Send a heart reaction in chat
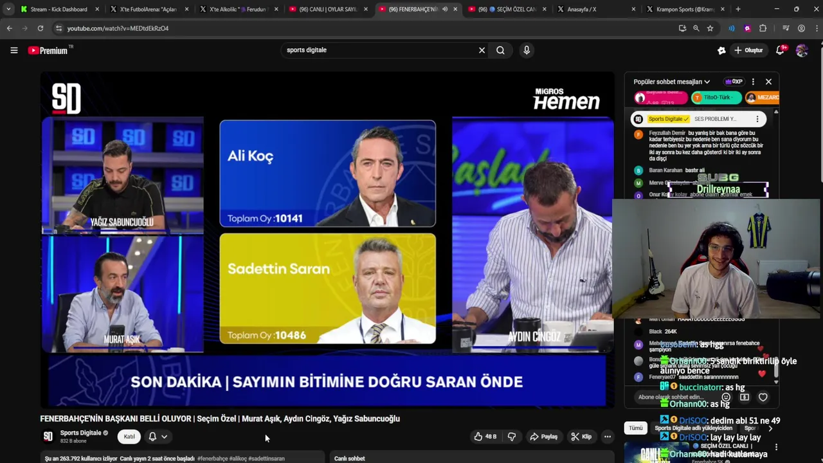 (763, 397)
